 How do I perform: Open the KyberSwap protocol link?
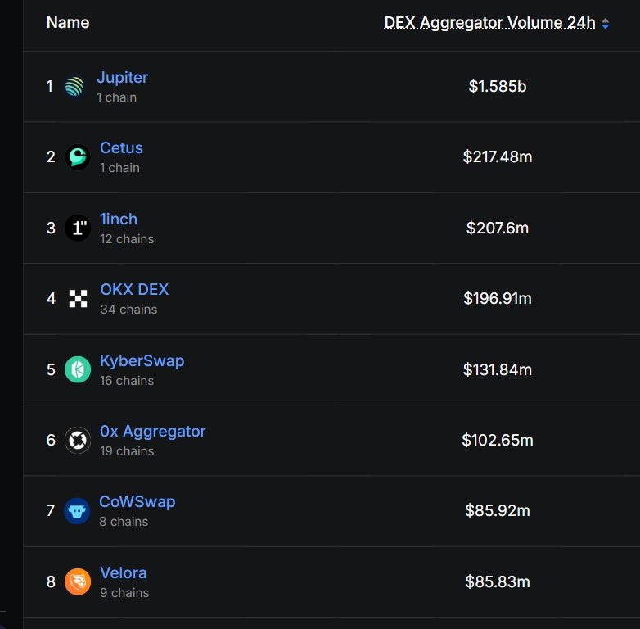tap(142, 361)
